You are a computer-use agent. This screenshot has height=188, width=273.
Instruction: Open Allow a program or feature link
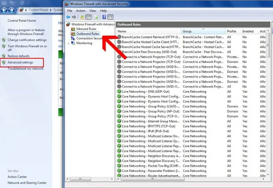26,32
